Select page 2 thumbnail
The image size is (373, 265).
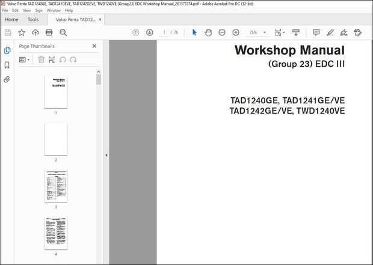click(56, 139)
